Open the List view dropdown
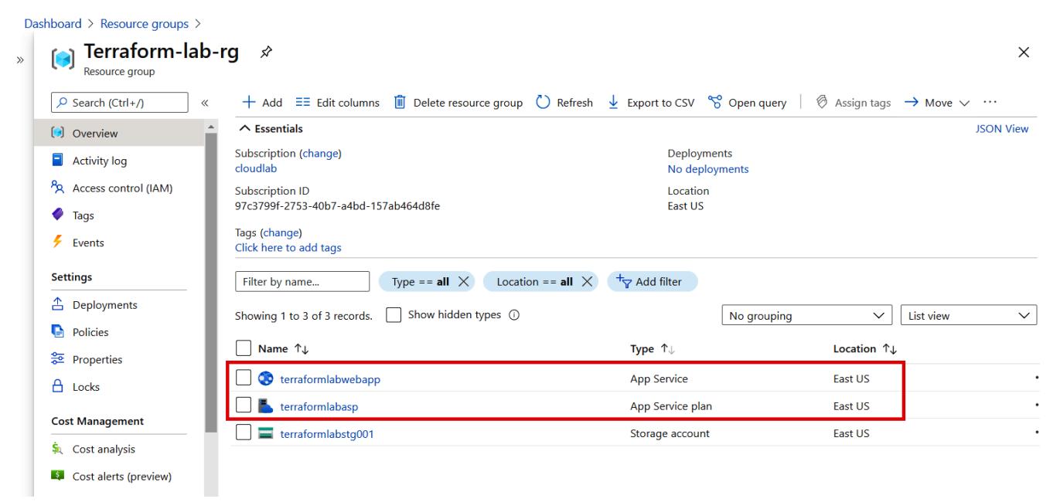Image resolution: width=1060 pixels, height=502 pixels. click(969, 315)
